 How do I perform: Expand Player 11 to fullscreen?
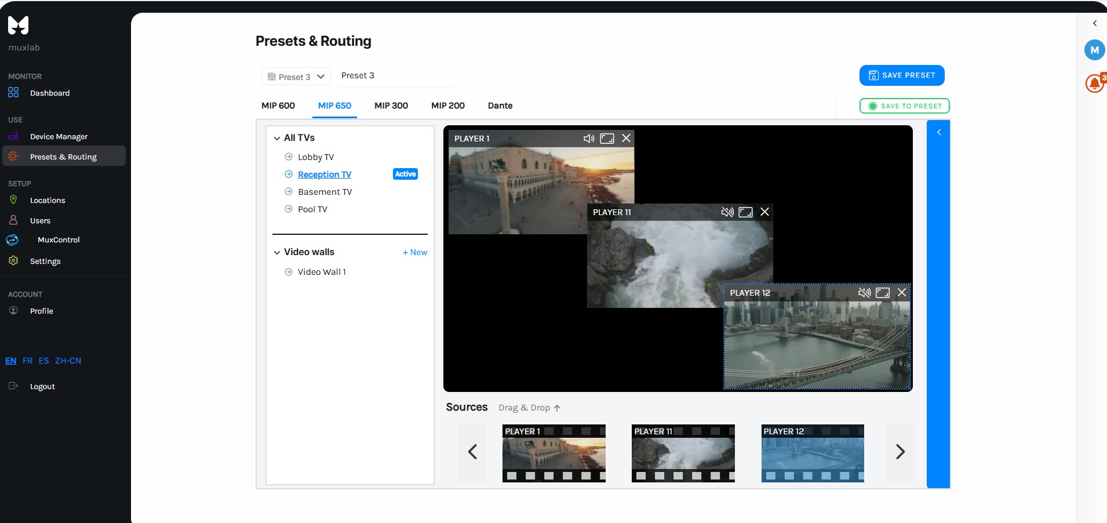[745, 212]
